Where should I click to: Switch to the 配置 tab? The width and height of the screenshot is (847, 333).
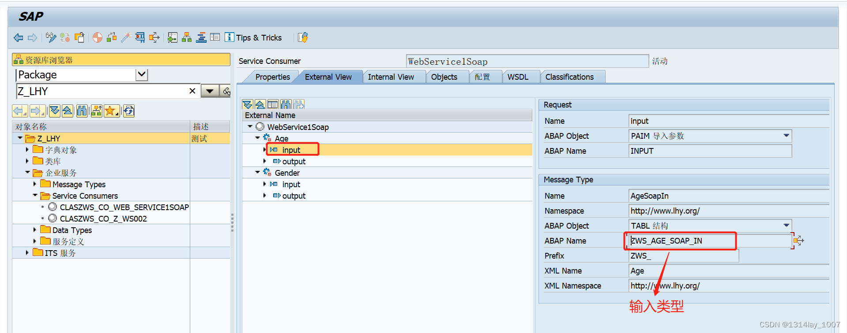point(482,77)
